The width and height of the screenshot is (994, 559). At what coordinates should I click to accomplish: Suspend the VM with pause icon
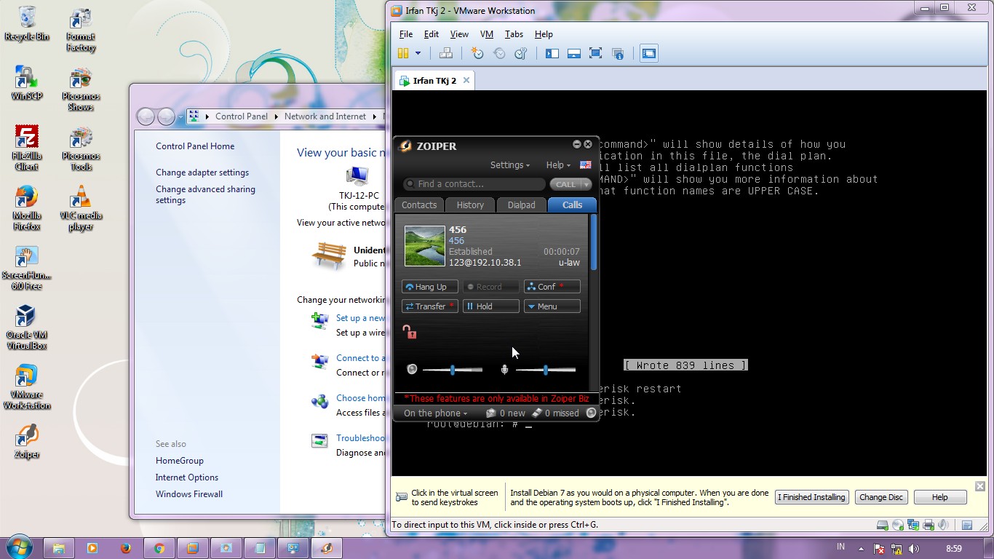click(x=403, y=53)
